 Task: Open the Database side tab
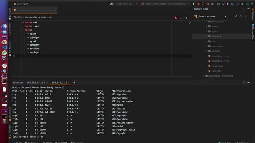pyautogui.click(x=253, y=14)
